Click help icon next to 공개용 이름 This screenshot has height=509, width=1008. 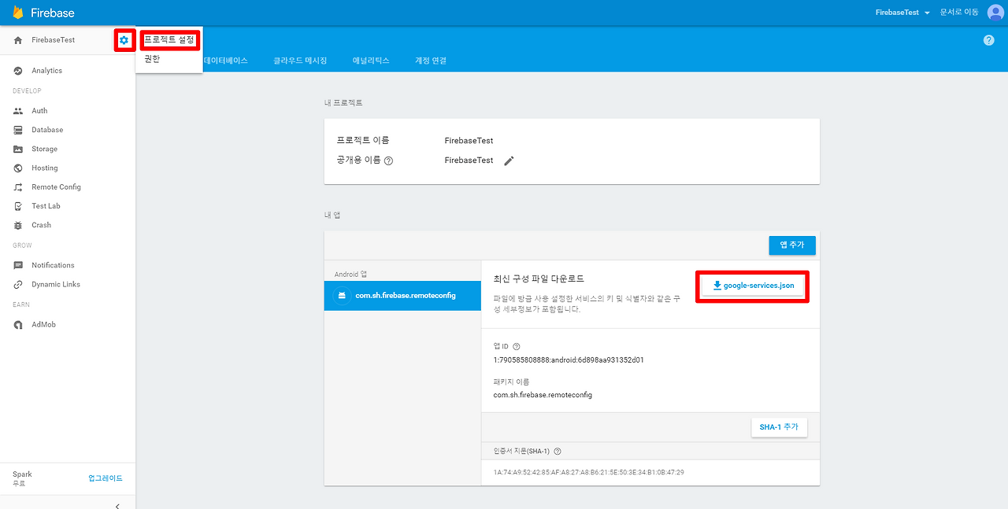pos(388,160)
